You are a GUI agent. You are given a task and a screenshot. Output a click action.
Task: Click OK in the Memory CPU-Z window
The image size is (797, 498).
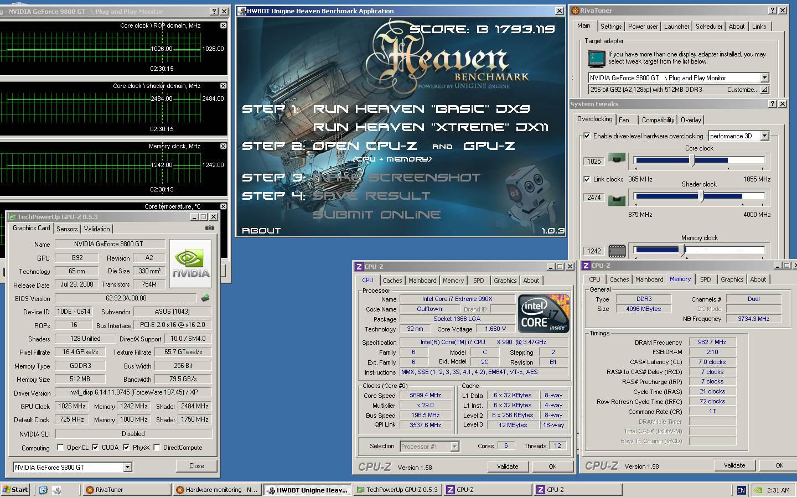coord(779,465)
